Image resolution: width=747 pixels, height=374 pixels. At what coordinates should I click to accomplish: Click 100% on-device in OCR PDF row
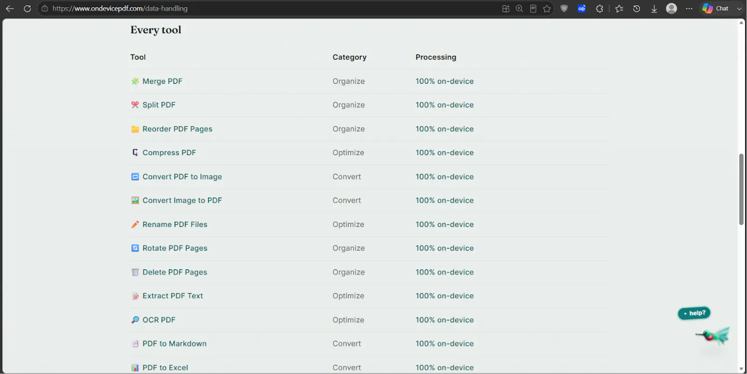445,320
